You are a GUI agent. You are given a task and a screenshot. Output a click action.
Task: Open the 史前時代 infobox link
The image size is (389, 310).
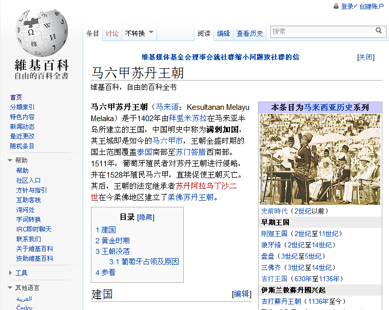click(x=274, y=211)
